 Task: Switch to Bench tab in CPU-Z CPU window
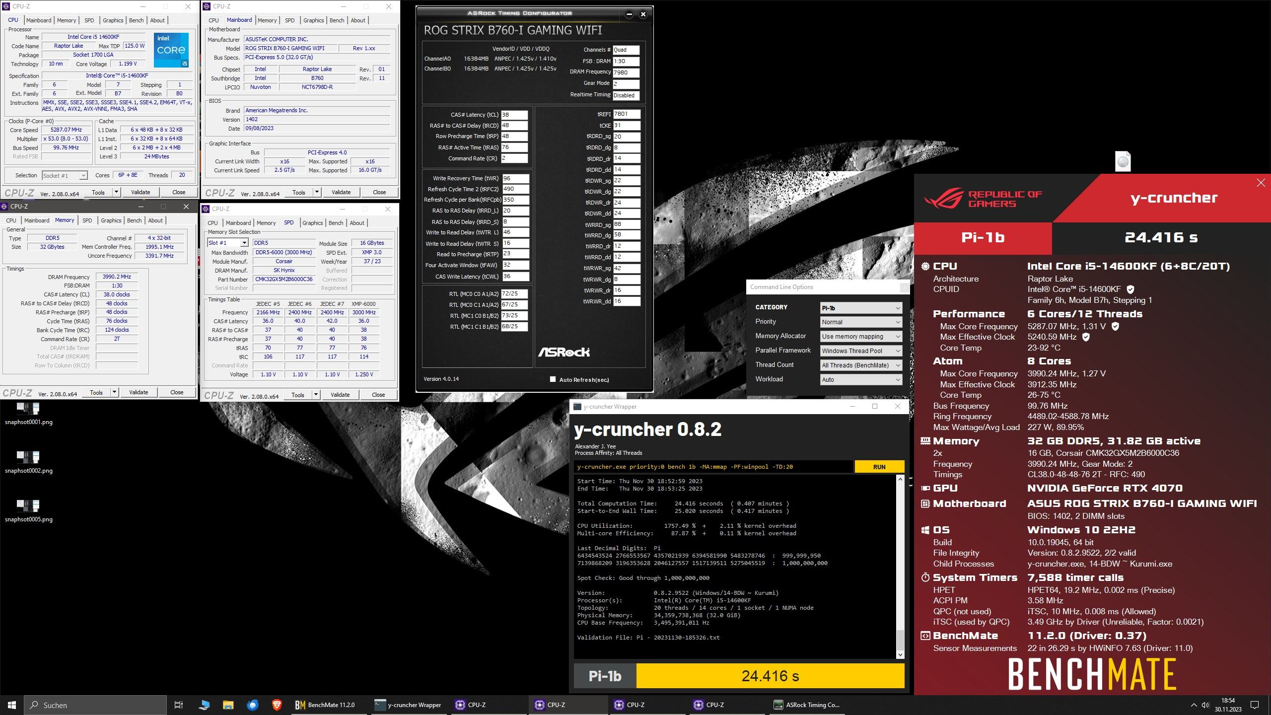click(136, 20)
